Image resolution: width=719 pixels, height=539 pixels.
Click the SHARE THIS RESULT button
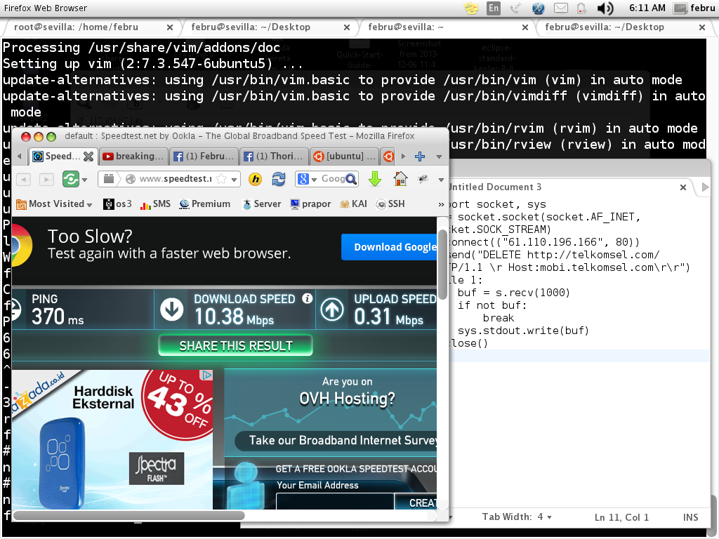[x=235, y=345]
